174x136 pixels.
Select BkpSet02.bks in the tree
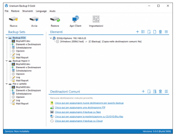coord(23,64)
